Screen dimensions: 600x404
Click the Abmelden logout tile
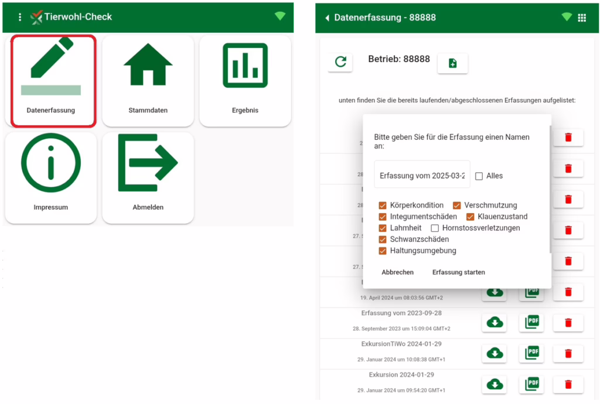pyautogui.click(x=148, y=177)
